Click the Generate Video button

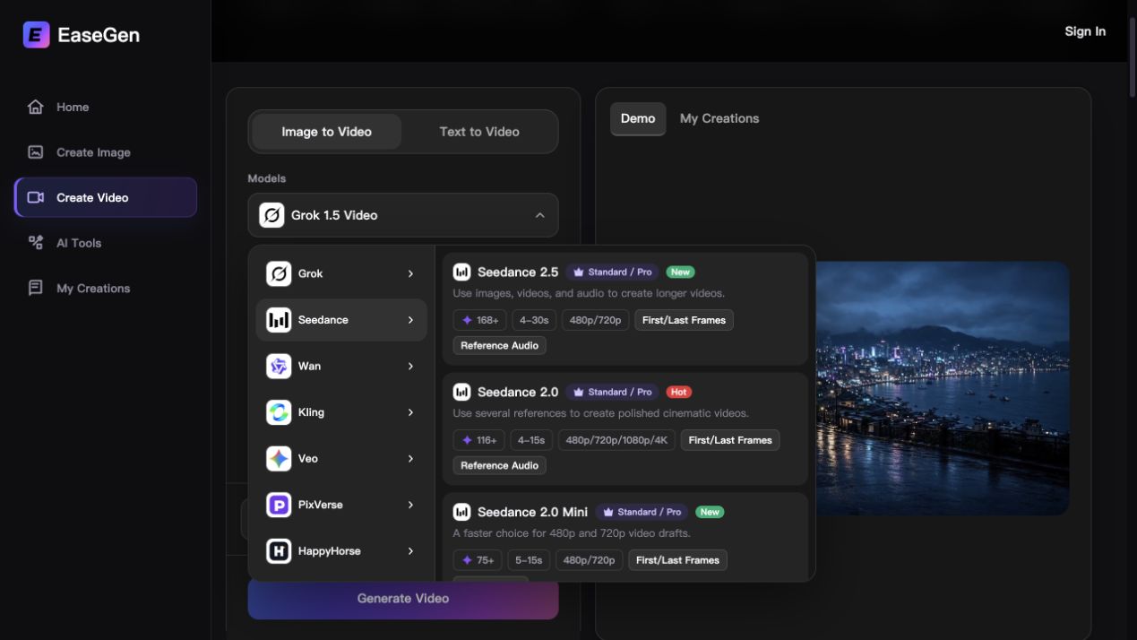click(403, 598)
